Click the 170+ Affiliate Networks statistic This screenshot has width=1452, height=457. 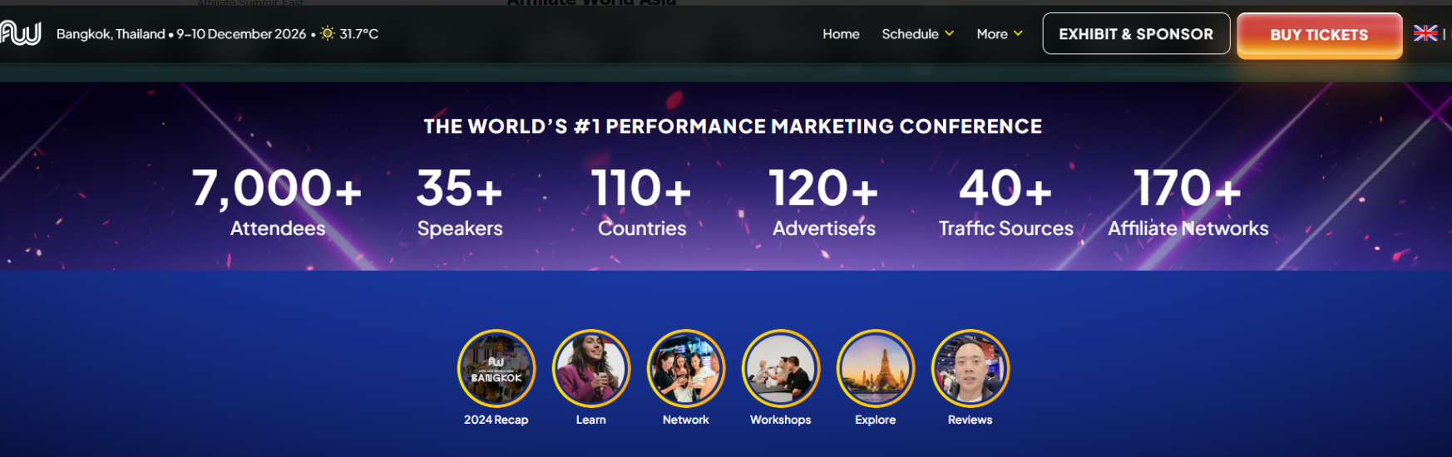click(x=1188, y=202)
